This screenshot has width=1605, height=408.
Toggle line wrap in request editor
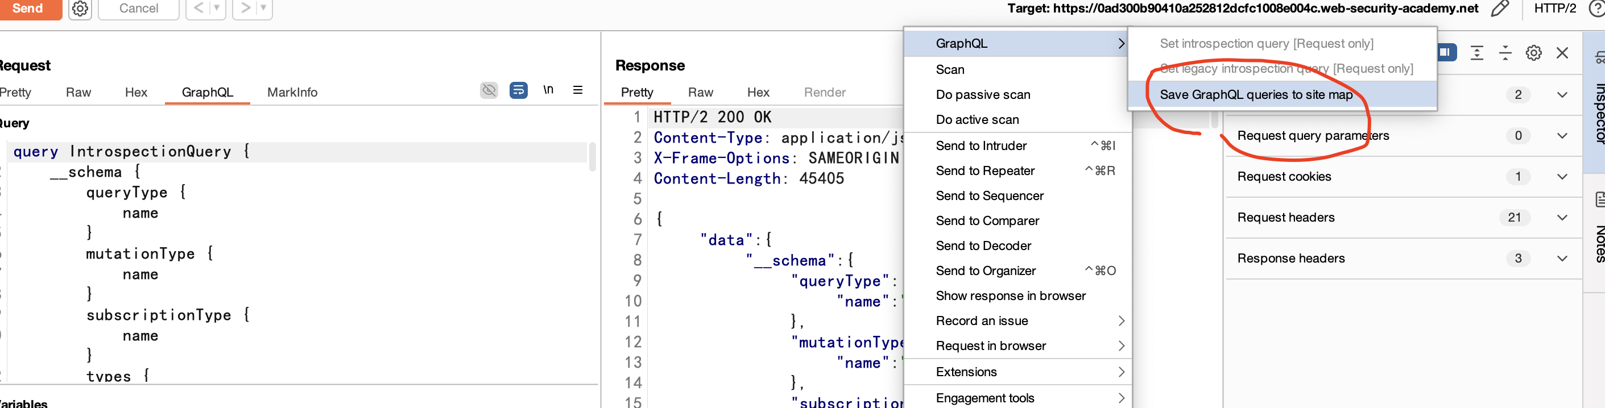pos(518,90)
